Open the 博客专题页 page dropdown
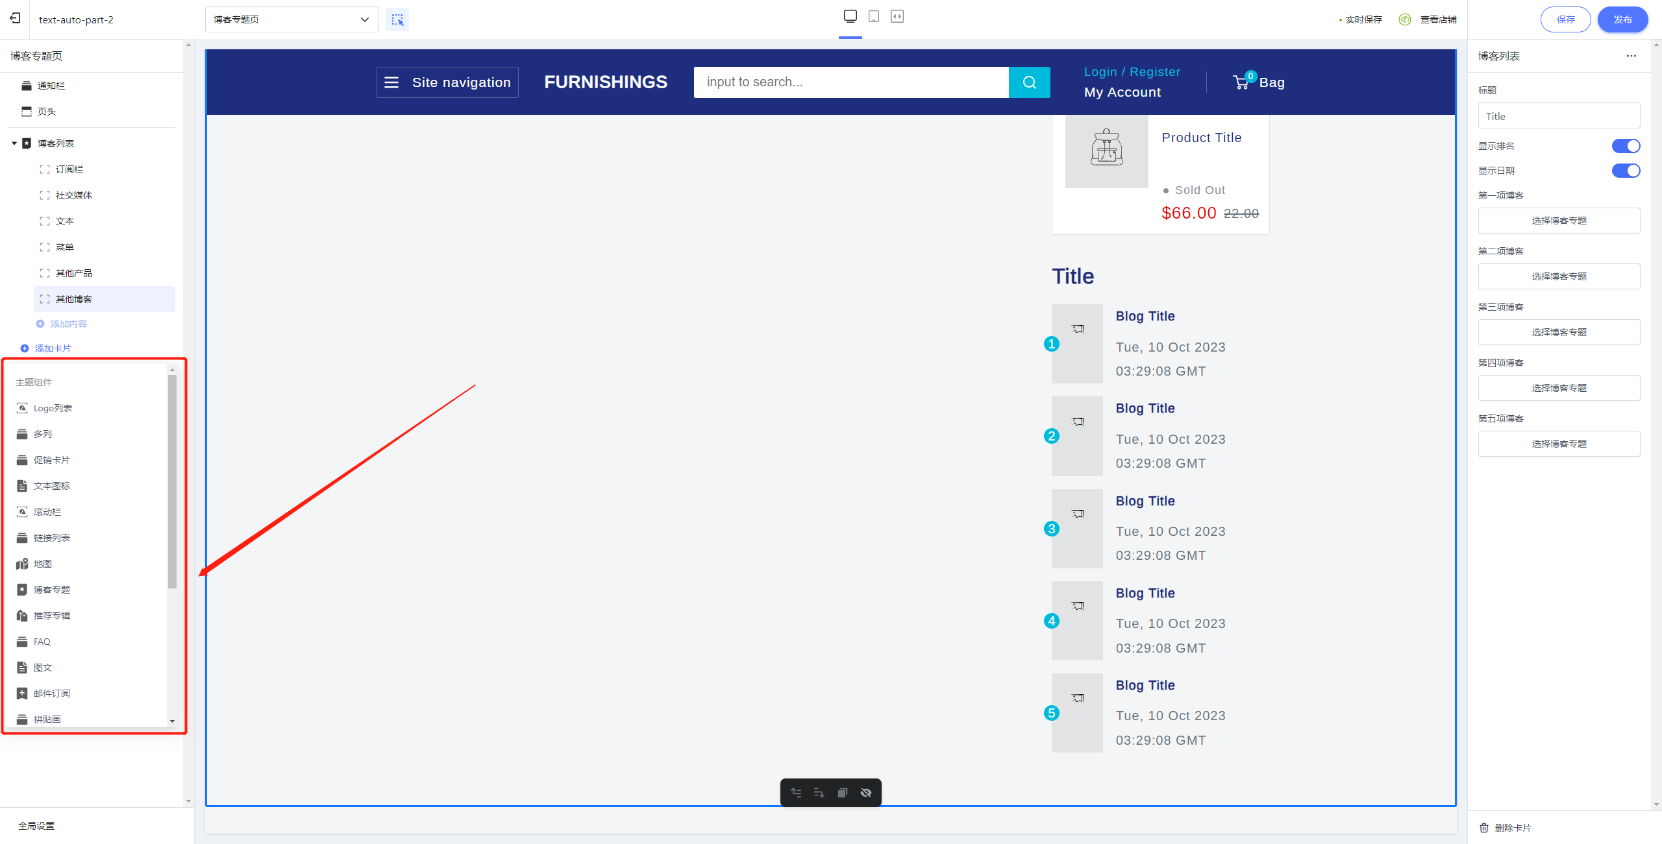 291,19
